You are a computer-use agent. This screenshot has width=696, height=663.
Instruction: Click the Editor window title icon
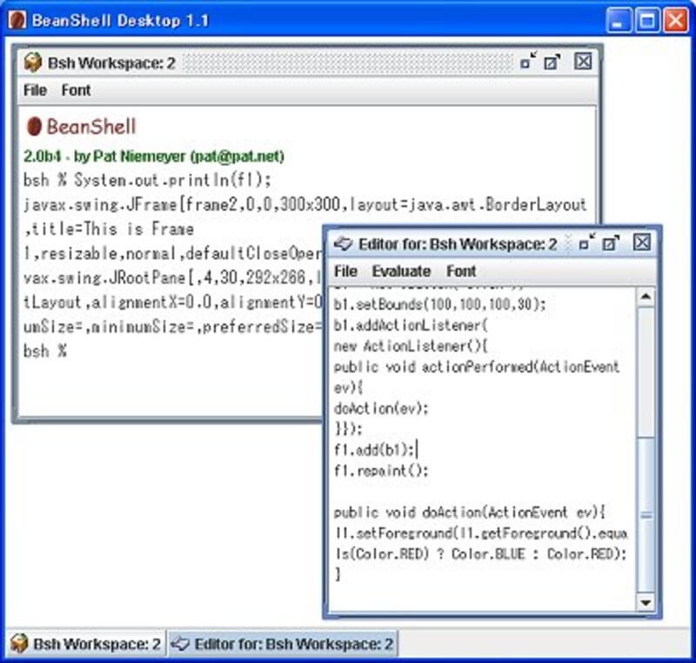[x=343, y=244]
